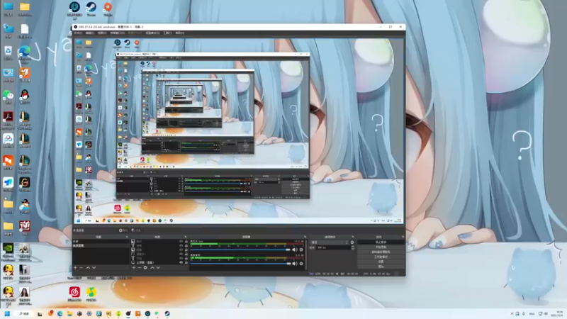Lock the display capture source

point(186,262)
